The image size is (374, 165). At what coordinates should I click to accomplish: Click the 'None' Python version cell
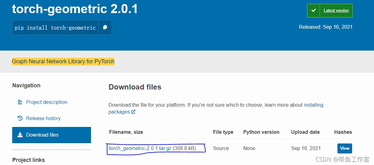pyautogui.click(x=249, y=148)
